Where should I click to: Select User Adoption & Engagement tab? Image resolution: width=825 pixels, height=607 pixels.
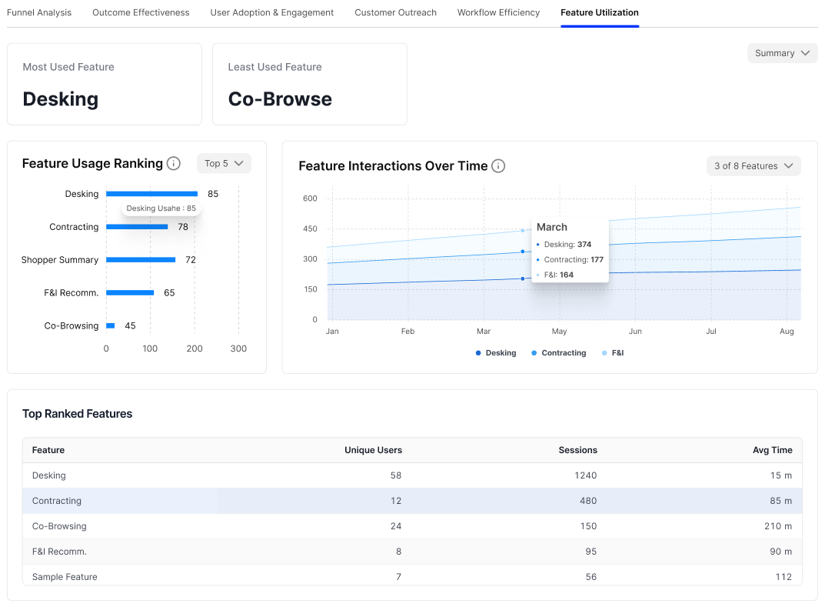[x=271, y=12]
